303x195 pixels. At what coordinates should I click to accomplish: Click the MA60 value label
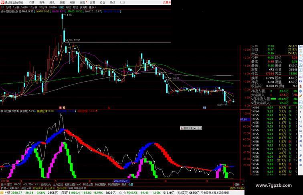[76, 11]
